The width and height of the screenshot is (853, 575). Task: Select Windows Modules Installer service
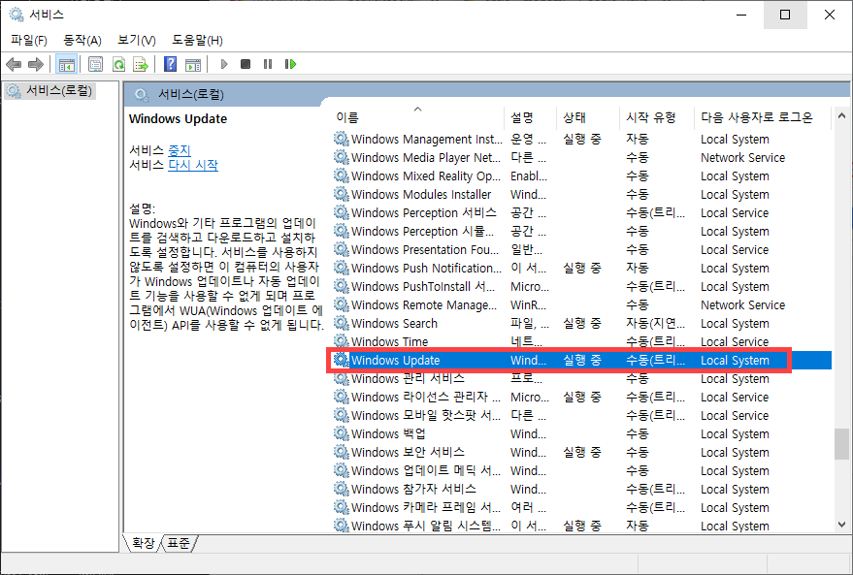pos(581,195)
